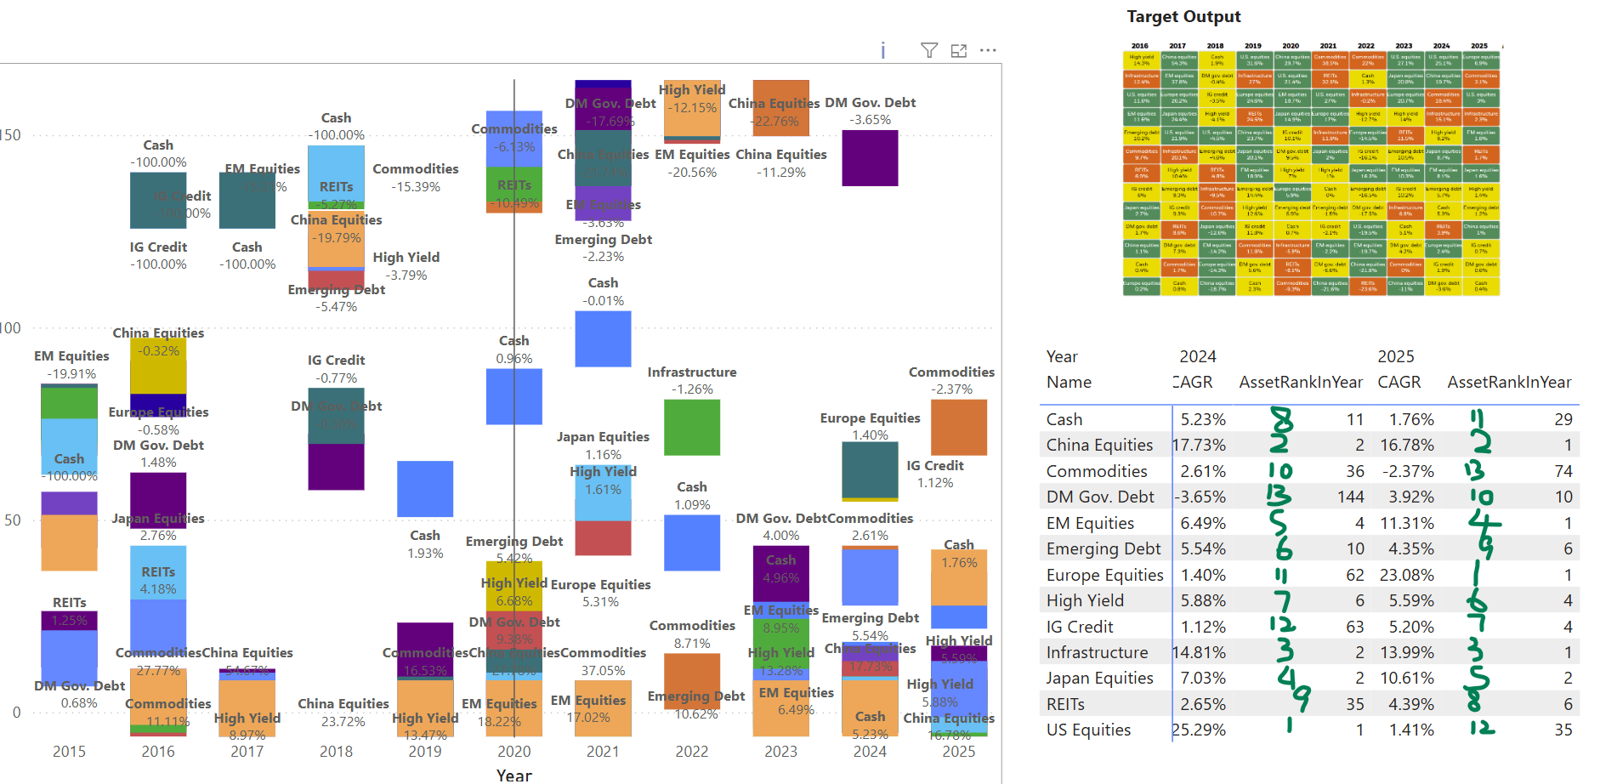Image resolution: width=1617 pixels, height=784 pixels.
Task: Select the Commodities row name in the table
Action: (x=1097, y=471)
